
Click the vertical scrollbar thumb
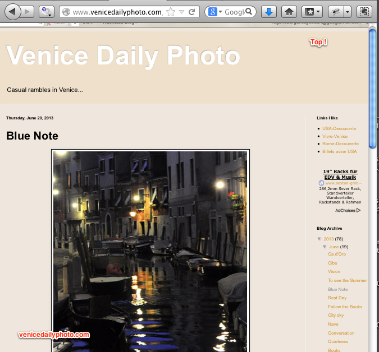pyautogui.click(x=372, y=89)
